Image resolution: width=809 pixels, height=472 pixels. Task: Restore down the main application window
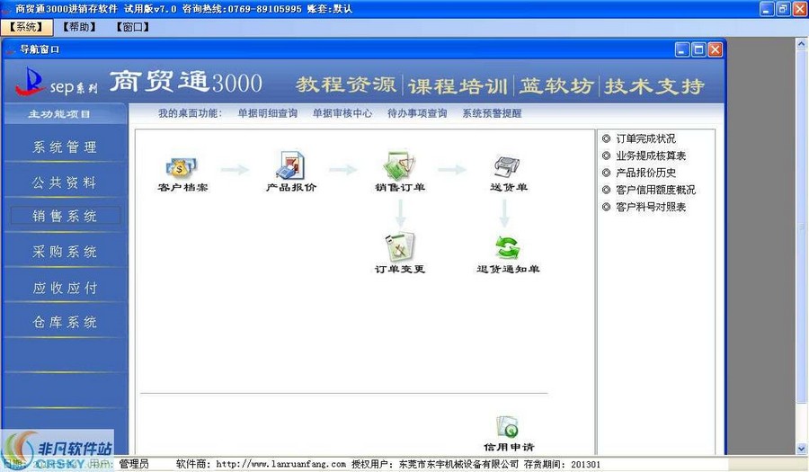point(783,9)
